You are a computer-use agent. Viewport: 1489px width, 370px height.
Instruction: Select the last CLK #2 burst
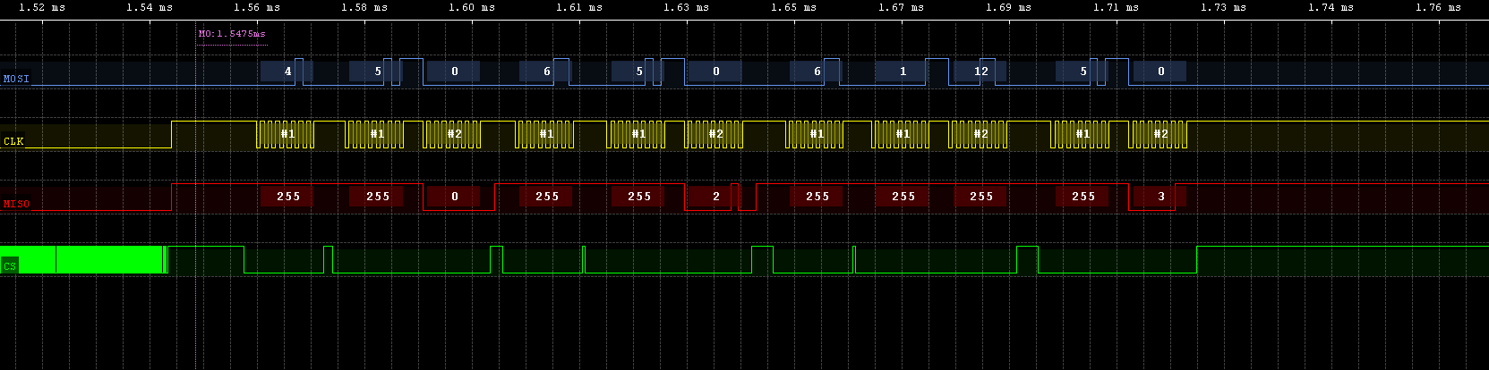1160,134
